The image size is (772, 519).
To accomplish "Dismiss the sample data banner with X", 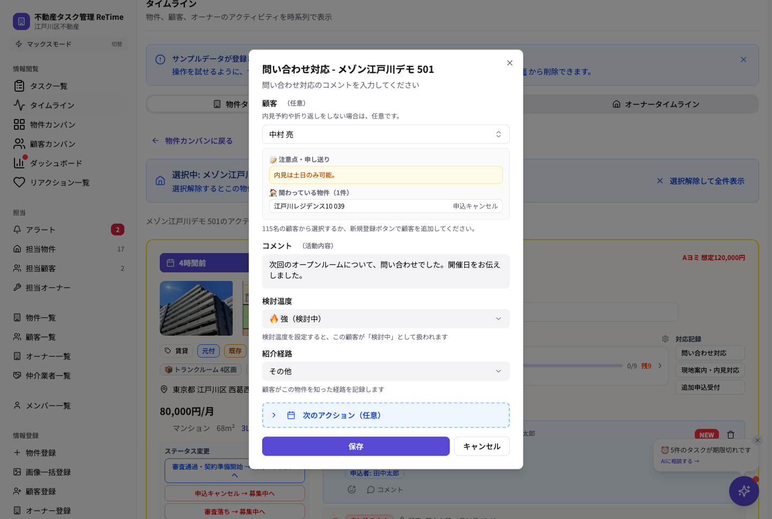I will (x=744, y=60).
